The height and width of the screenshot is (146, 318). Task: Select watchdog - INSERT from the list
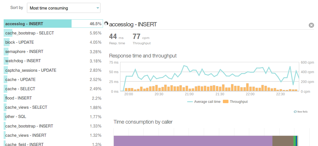click(53, 61)
